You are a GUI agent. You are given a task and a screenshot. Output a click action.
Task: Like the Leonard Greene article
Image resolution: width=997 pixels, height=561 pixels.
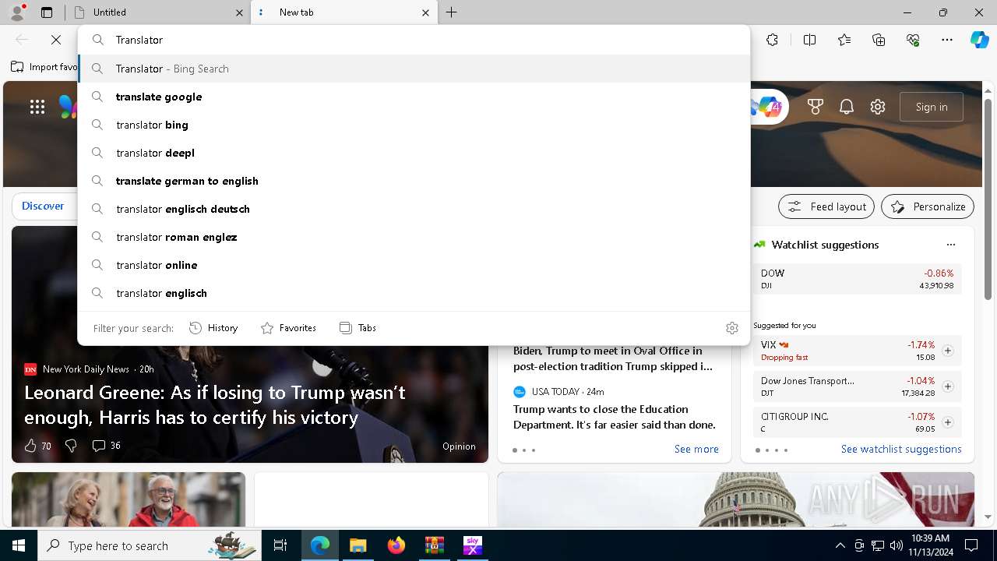tap(30, 446)
